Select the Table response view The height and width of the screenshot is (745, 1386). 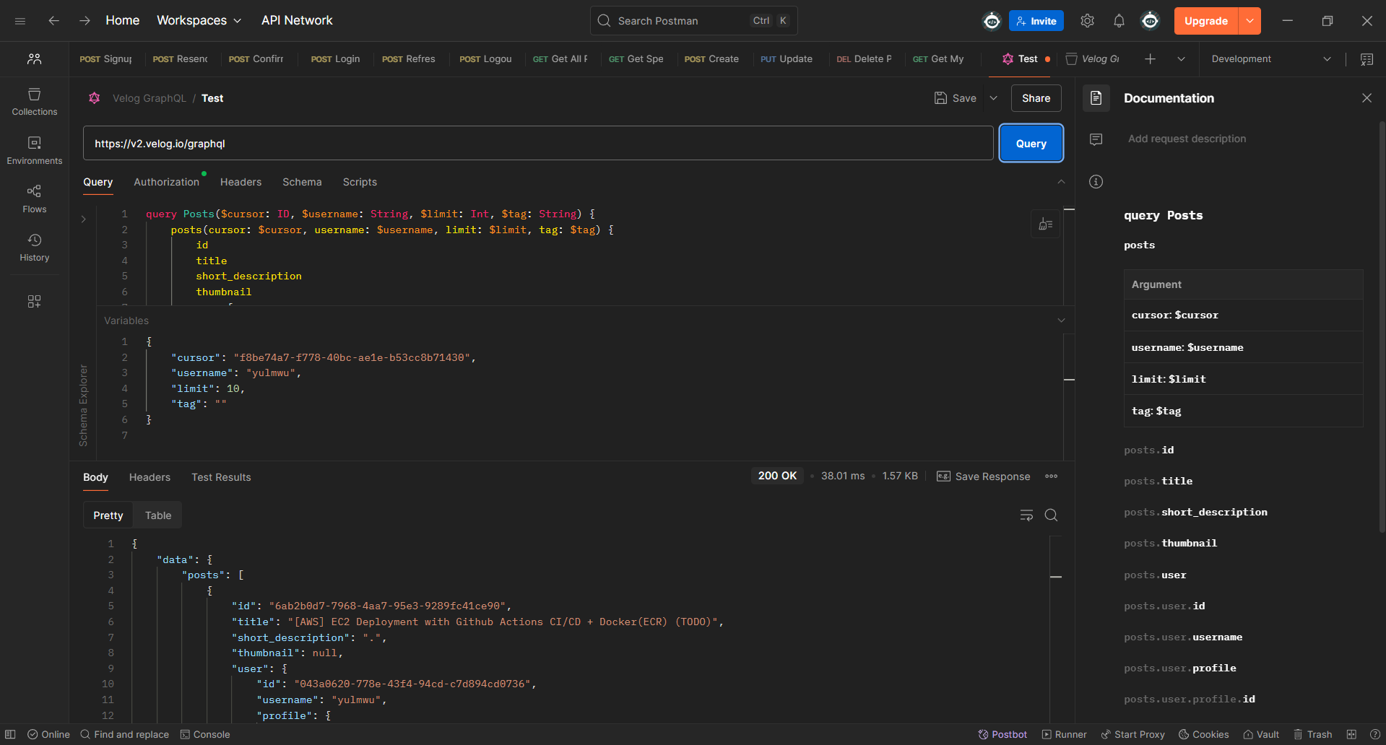(x=158, y=515)
